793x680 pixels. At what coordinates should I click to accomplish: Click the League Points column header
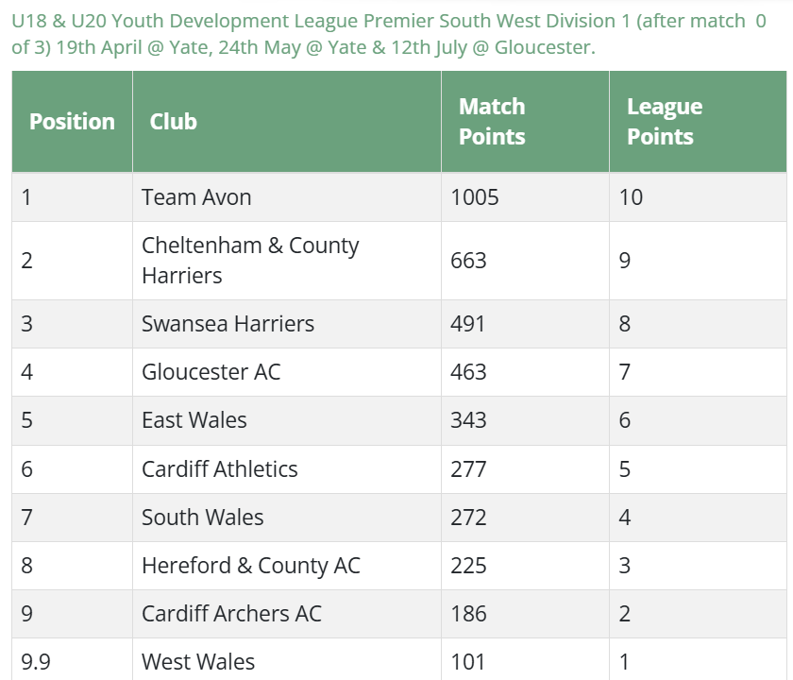(665, 122)
